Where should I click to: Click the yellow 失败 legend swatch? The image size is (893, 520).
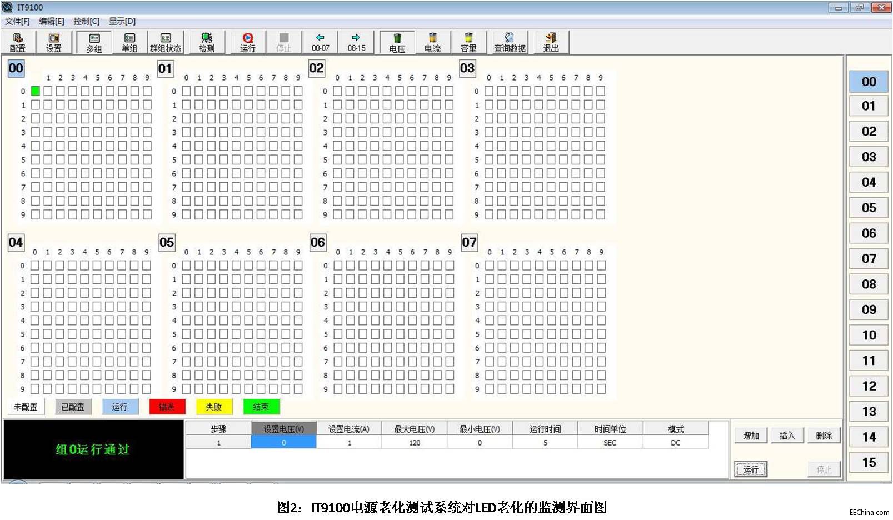click(214, 407)
